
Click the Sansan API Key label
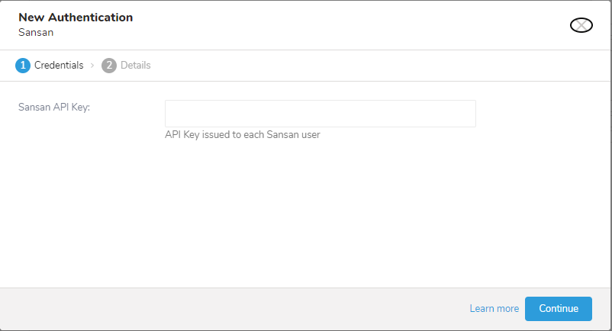pyautogui.click(x=54, y=108)
